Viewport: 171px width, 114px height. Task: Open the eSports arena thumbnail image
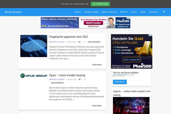[x=131, y=105]
